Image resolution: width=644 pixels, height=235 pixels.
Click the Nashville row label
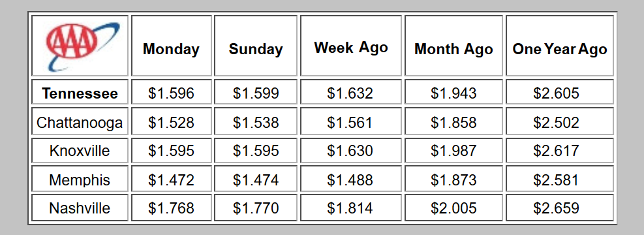point(80,208)
